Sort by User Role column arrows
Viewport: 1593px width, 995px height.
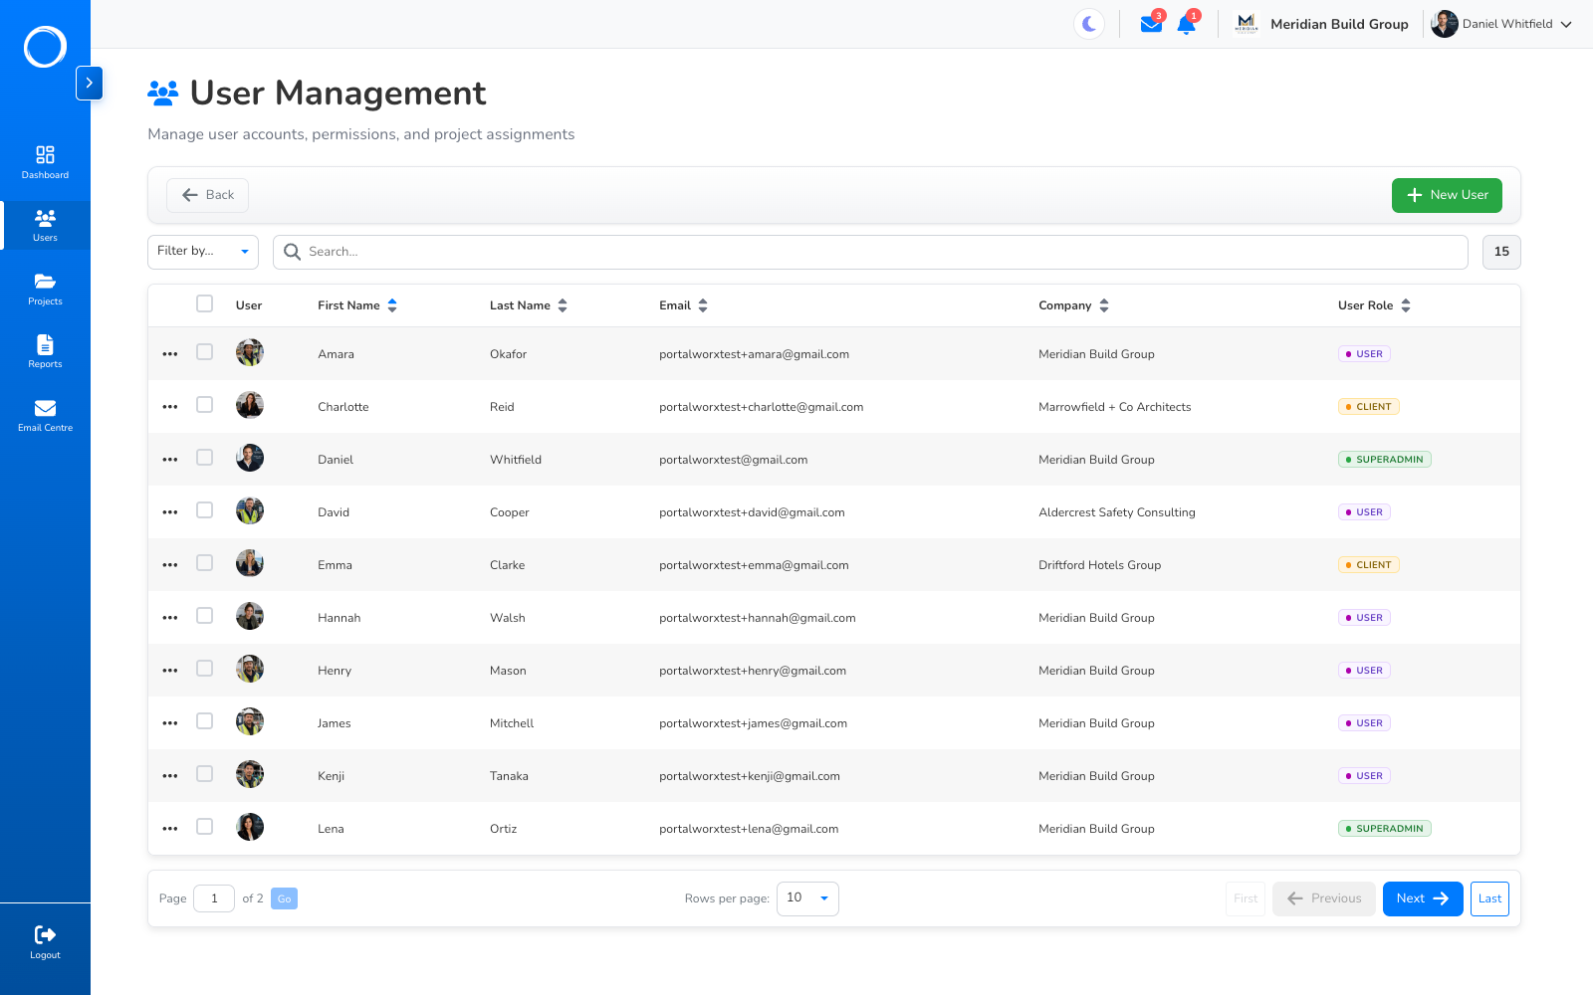1406,305
